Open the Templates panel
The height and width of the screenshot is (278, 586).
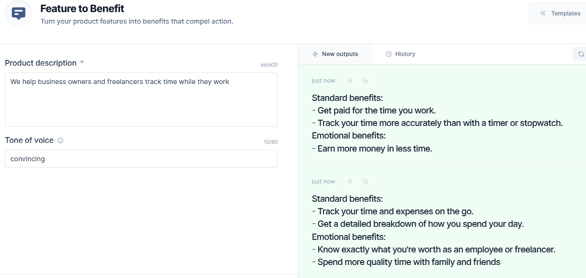(567, 13)
